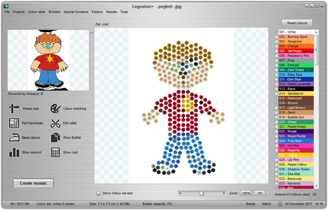Open the Special functions menu
Image resolution: width=328 pixels, height=210 pixels.
pyautogui.click(x=76, y=12)
